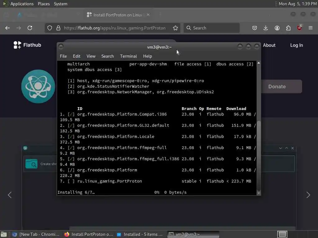Click the Firefox Search field
This screenshot has width=318, height=238.
click(x=211, y=28)
